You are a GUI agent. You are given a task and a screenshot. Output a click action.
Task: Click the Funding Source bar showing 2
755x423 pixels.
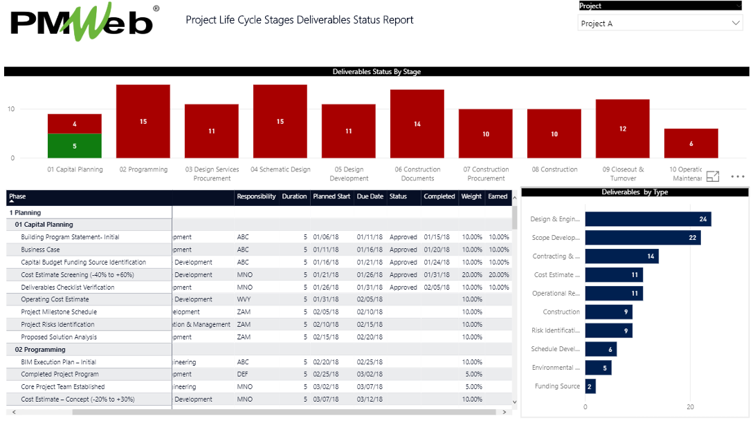coord(590,386)
